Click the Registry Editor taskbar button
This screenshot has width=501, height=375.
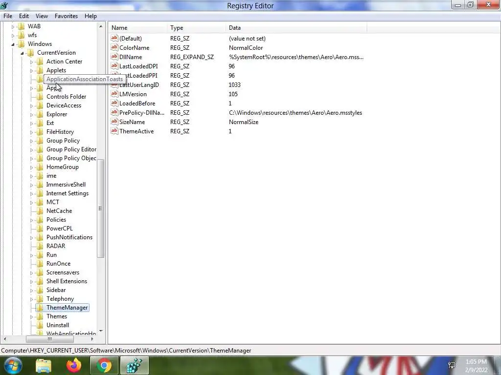pyautogui.click(x=134, y=365)
